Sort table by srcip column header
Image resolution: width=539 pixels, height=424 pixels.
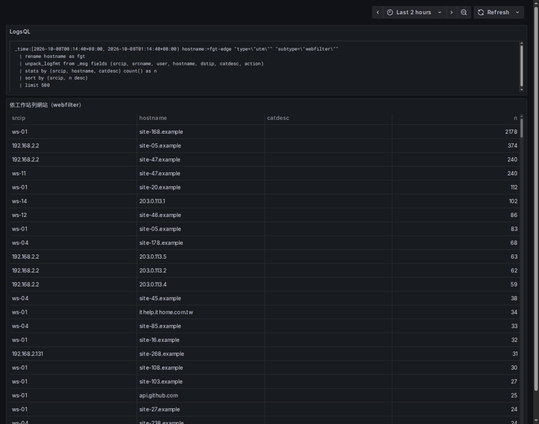click(18, 118)
